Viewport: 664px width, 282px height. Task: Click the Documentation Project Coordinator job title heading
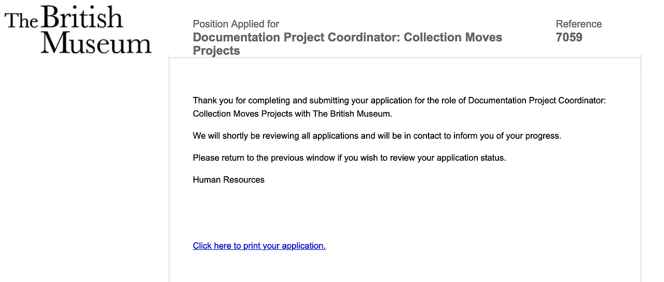click(x=348, y=44)
